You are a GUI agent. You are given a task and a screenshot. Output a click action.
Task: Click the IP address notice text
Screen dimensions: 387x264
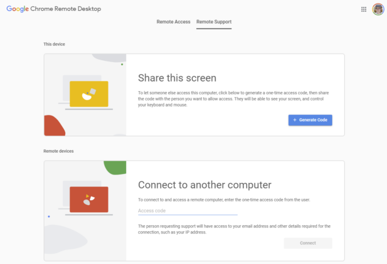click(x=234, y=229)
